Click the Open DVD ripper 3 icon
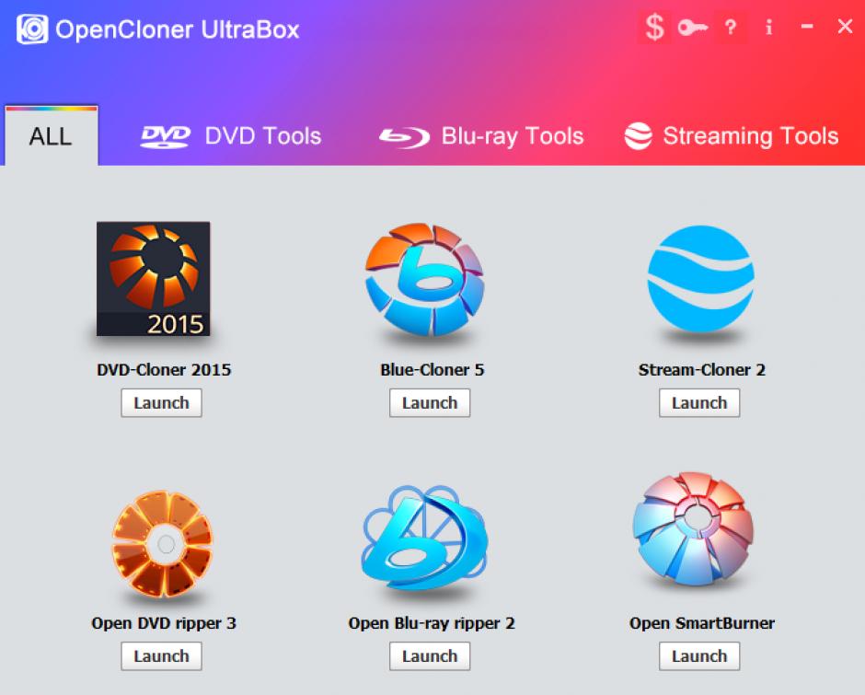The width and height of the screenshot is (865, 695). coord(163,544)
